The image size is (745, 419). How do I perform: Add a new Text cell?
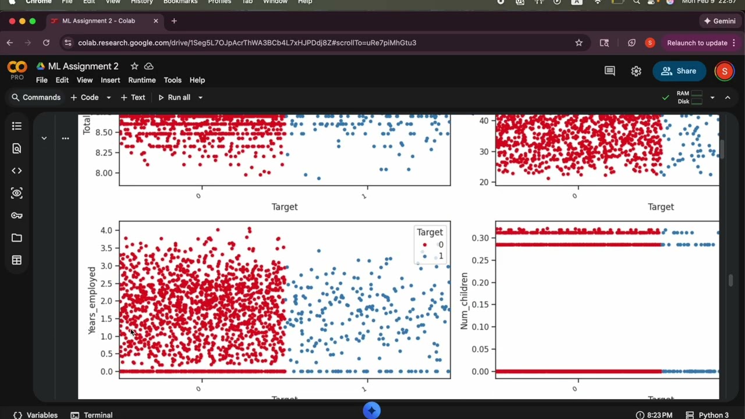pyautogui.click(x=133, y=98)
